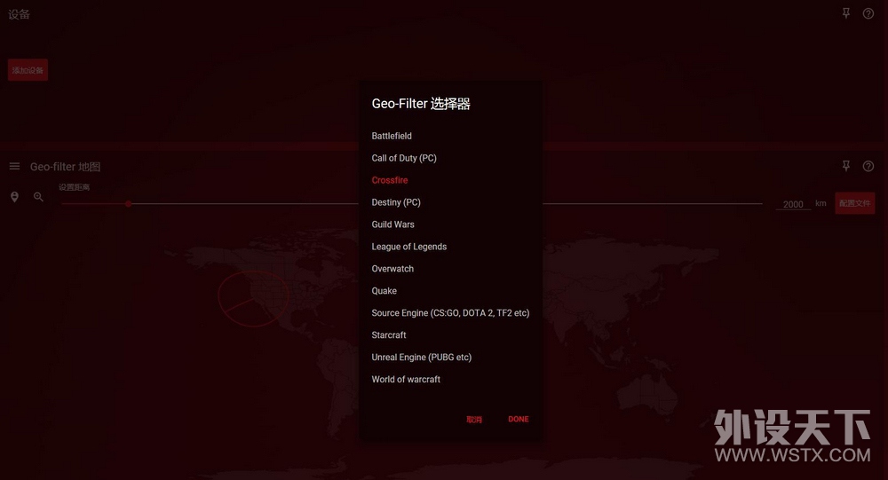Select Source Engine (CS:GO, DOTA 2, TF2 etc)

(450, 312)
